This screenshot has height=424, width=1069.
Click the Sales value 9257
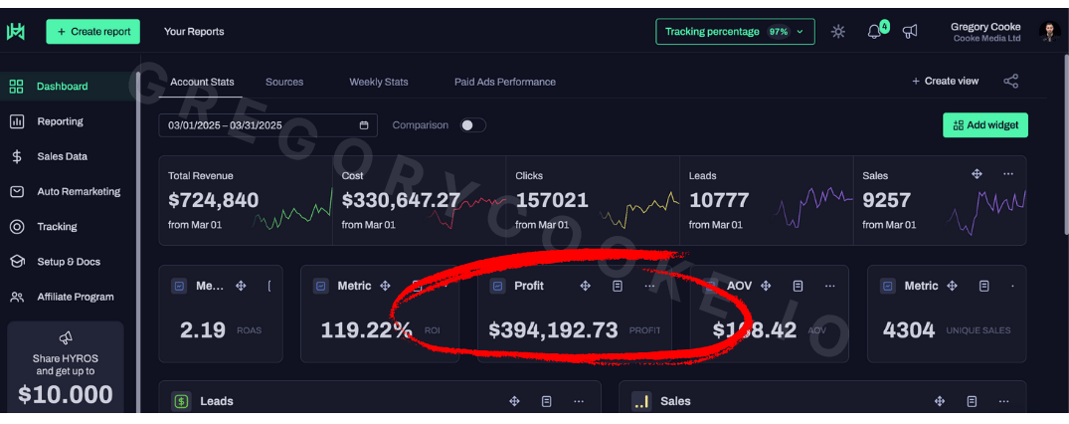[886, 200]
